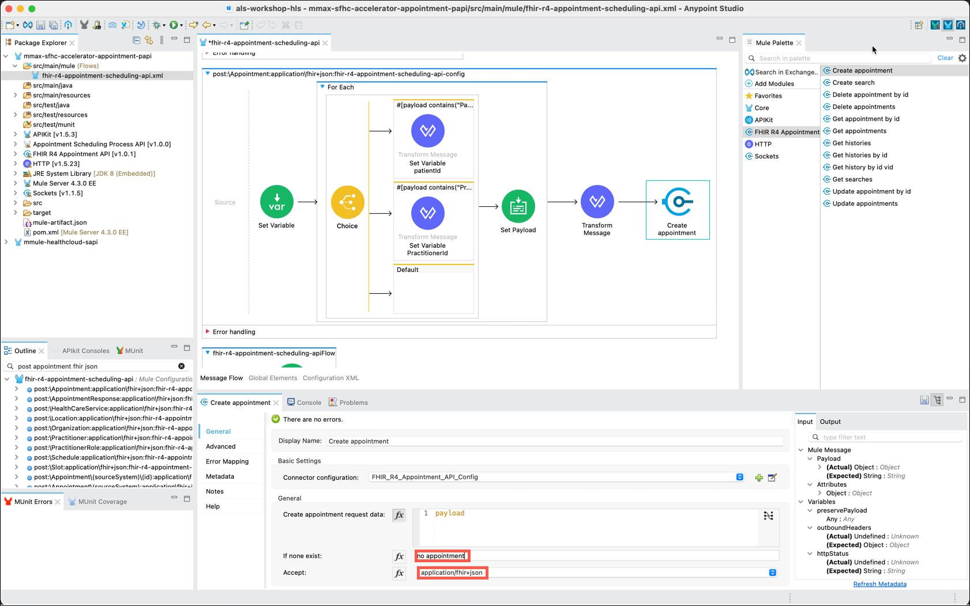Open MUnit Coverage tab
970x606 pixels.
(97, 501)
